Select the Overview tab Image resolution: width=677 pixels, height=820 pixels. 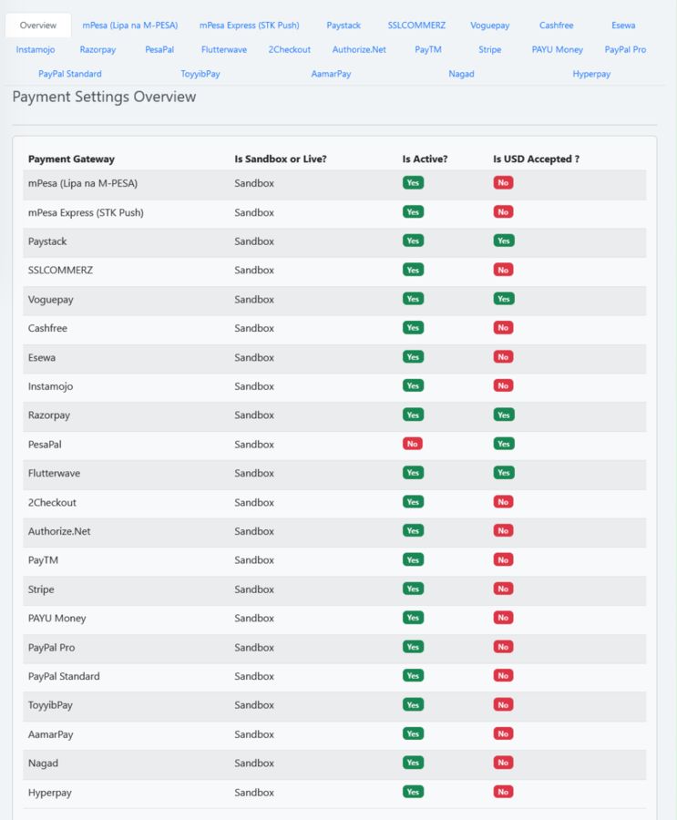coord(38,26)
